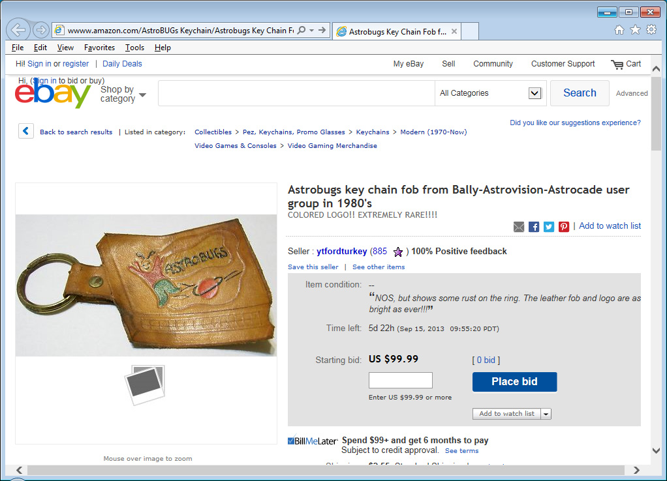Open the Favorites menu in the menu bar
667x481 pixels.
[99, 48]
